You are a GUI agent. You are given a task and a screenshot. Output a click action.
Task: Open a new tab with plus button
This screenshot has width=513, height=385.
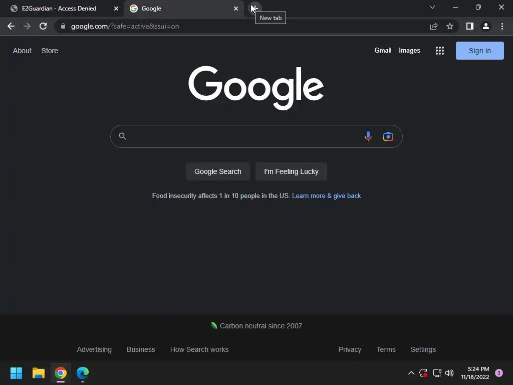coord(254,8)
